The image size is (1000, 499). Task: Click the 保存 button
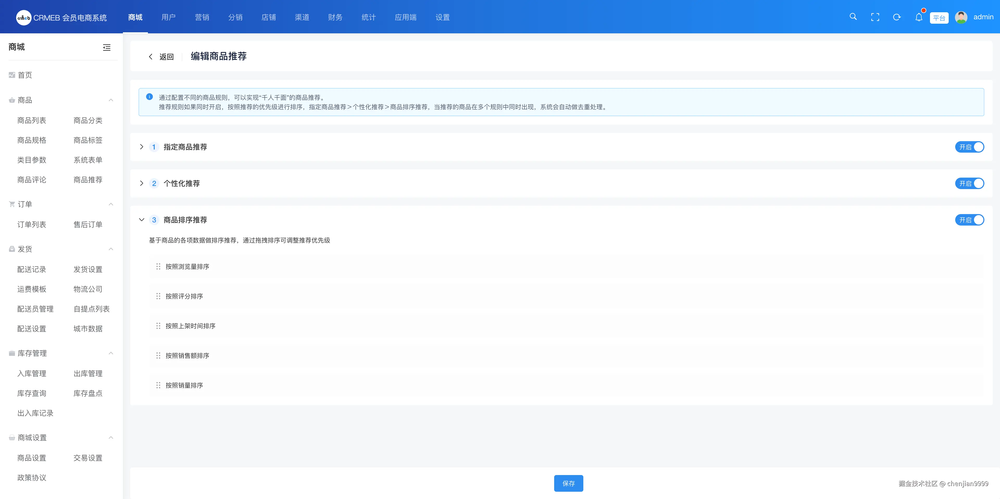pyautogui.click(x=568, y=483)
